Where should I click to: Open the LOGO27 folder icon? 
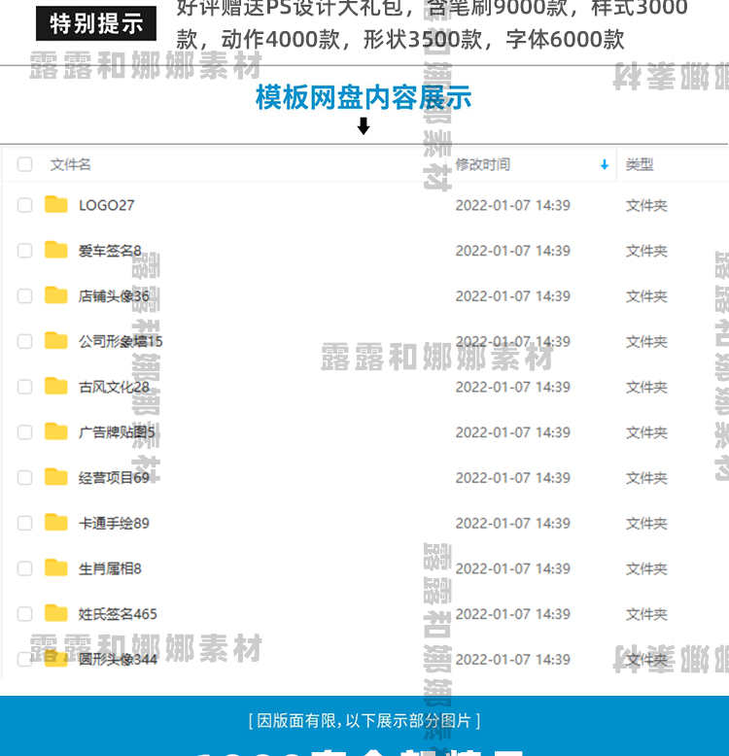coord(56,204)
